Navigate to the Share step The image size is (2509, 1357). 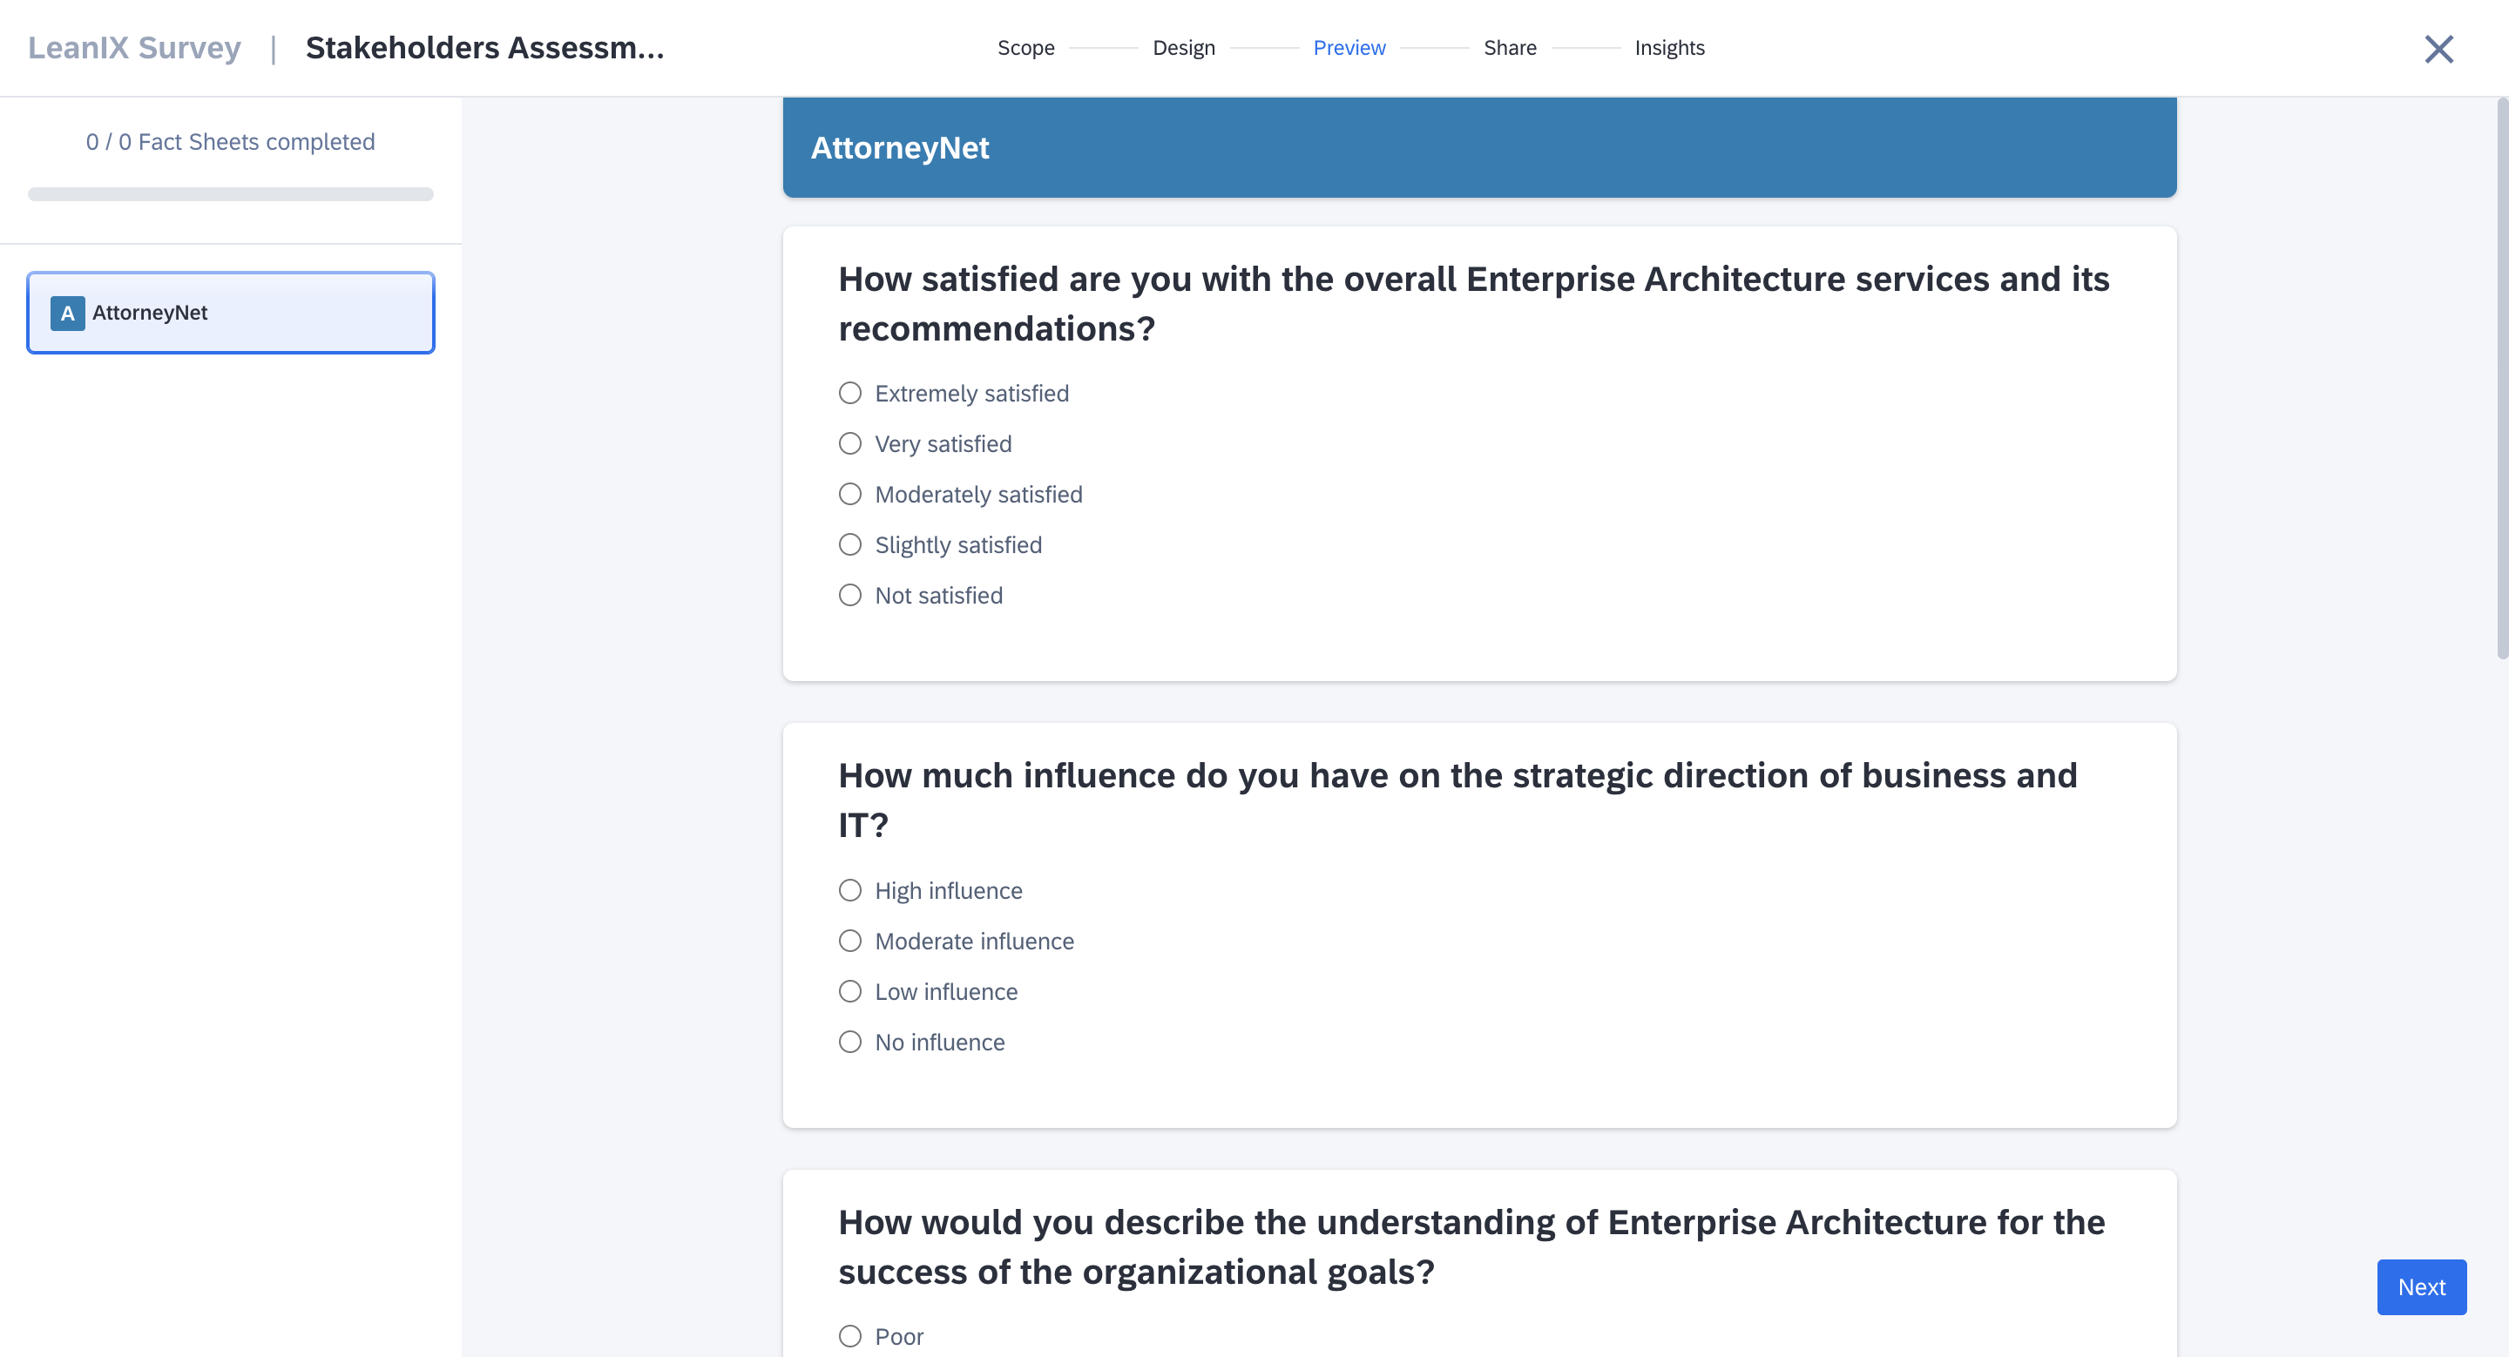pos(1510,48)
